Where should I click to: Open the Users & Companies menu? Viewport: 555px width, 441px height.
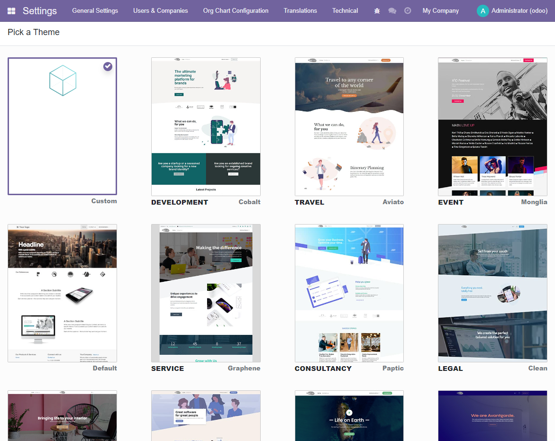click(x=160, y=11)
